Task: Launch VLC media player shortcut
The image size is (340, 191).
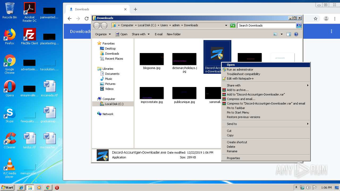Action: (x=10, y=168)
